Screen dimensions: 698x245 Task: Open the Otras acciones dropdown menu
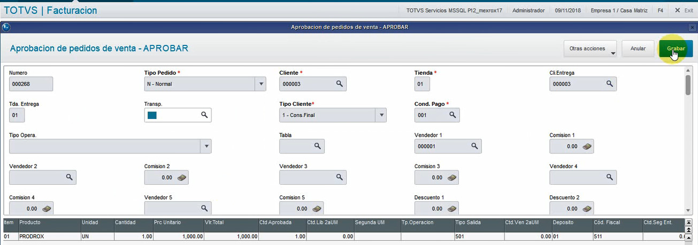point(590,49)
